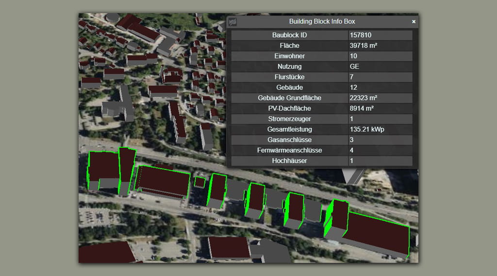Select the smallest square green-outlined building
The width and height of the screenshot is (497, 276).
pos(199,182)
